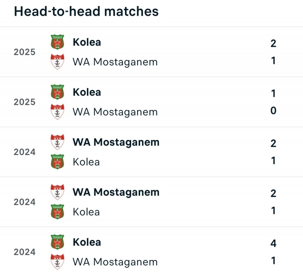Screen dimensions: 303x275
Task: Click WA Mostaganem crest in first 2024 match
Action: tap(57, 142)
